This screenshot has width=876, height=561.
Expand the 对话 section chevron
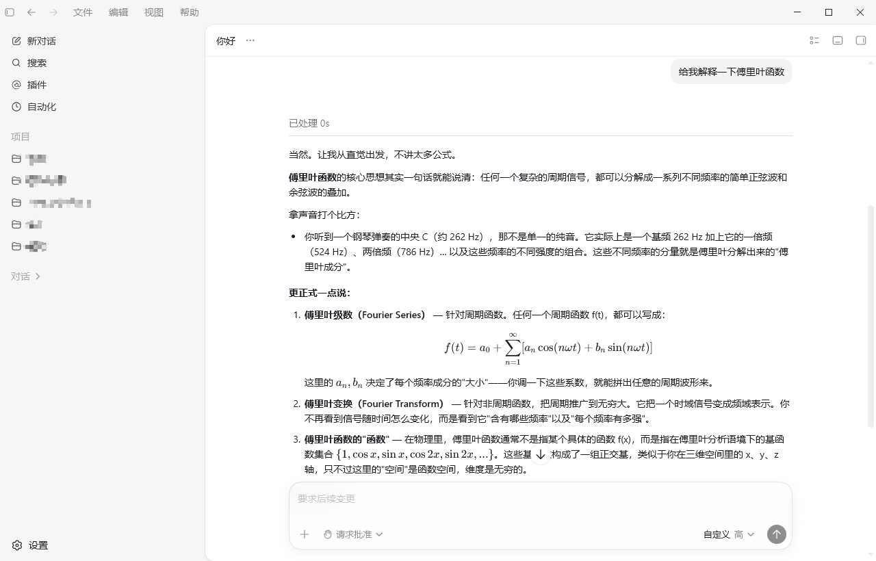(38, 276)
